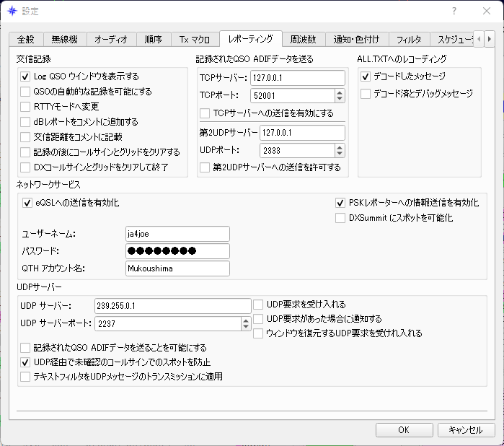Go to the フィルタ tab
The width and height of the screenshot is (504, 446).
tap(409, 40)
